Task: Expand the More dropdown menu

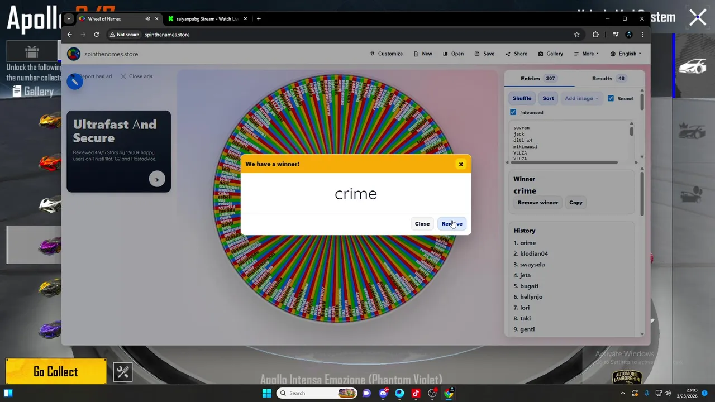Action: coord(586,54)
